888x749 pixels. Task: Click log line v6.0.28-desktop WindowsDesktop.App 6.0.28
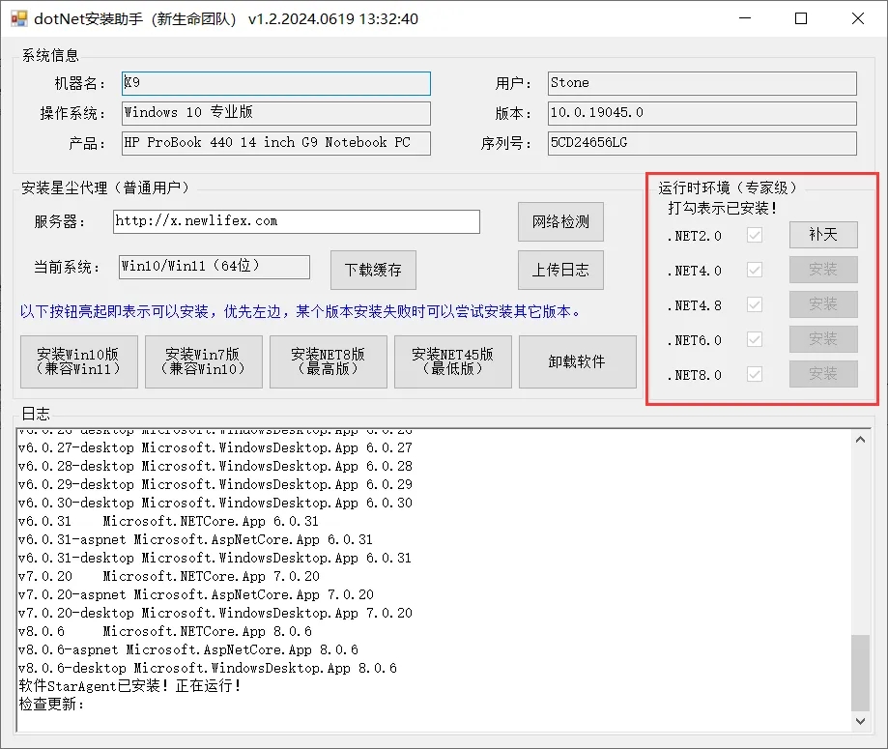215,466
